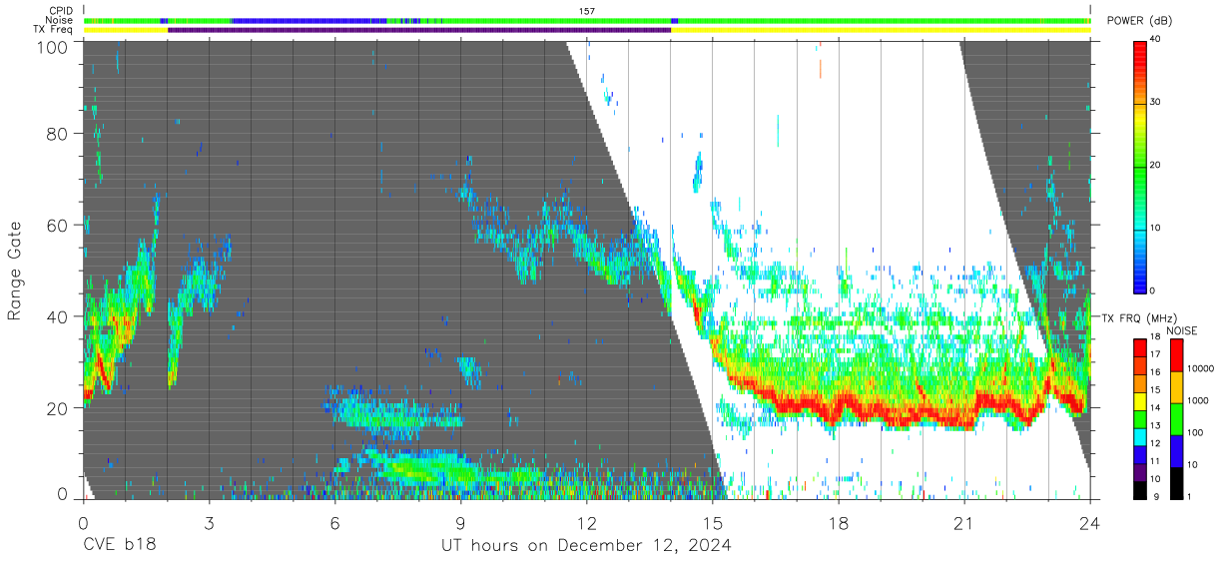Click the Range Gate axis title

point(15,272)
